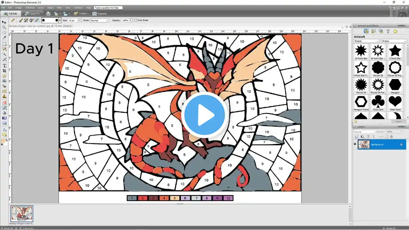Click the Create button

pos(81,14)
